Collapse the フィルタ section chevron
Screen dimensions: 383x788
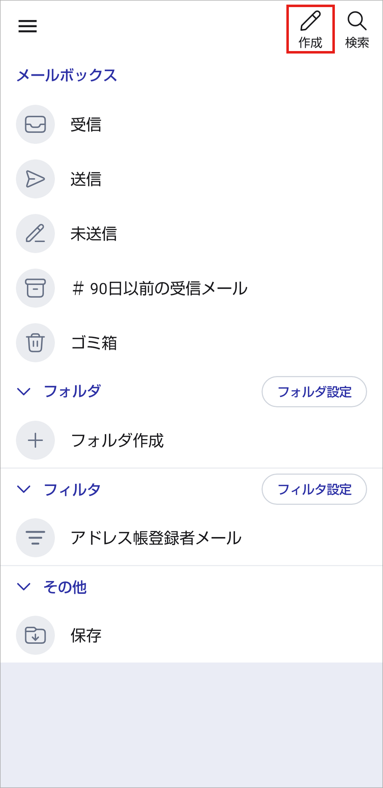click(24, 489)
